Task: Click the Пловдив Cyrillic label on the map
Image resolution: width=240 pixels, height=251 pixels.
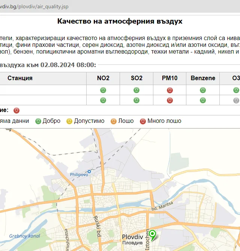Action: coord(132,243)
